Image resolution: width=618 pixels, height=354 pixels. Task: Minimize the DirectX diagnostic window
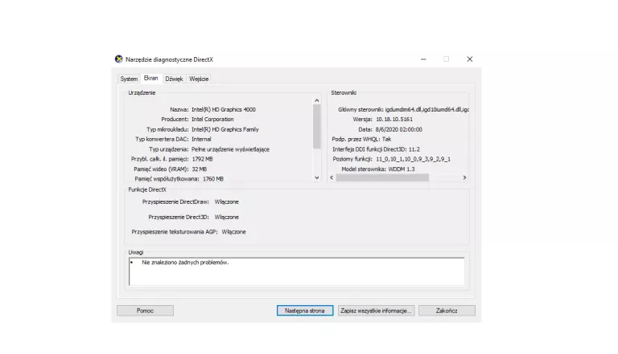point(423,59)
